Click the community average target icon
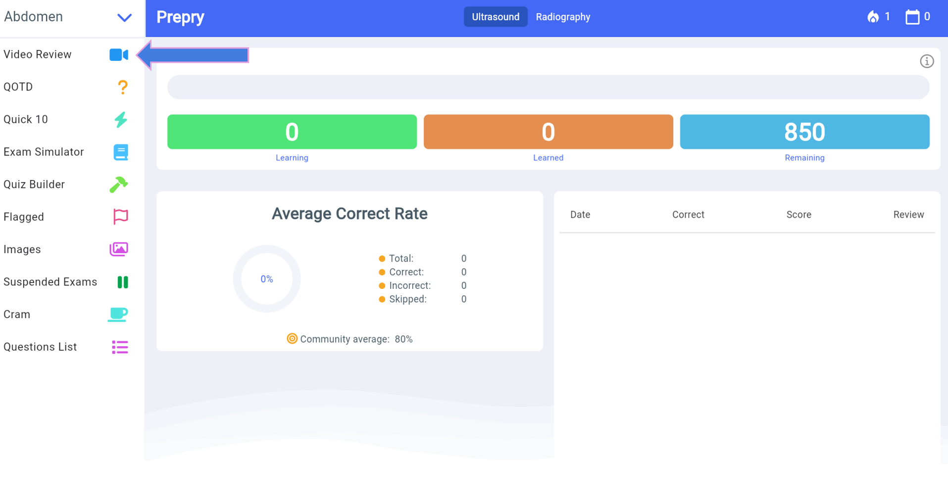The image size is (948, 504). coord(292,339)
